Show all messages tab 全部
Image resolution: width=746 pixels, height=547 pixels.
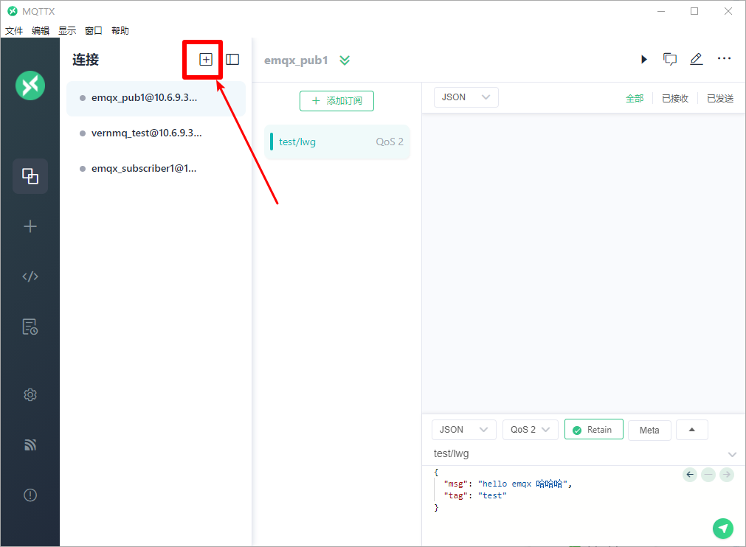pos(634,98)
